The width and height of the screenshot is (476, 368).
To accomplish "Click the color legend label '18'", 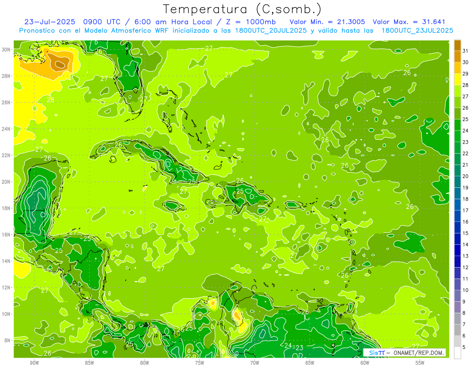I will pos(466,199).
